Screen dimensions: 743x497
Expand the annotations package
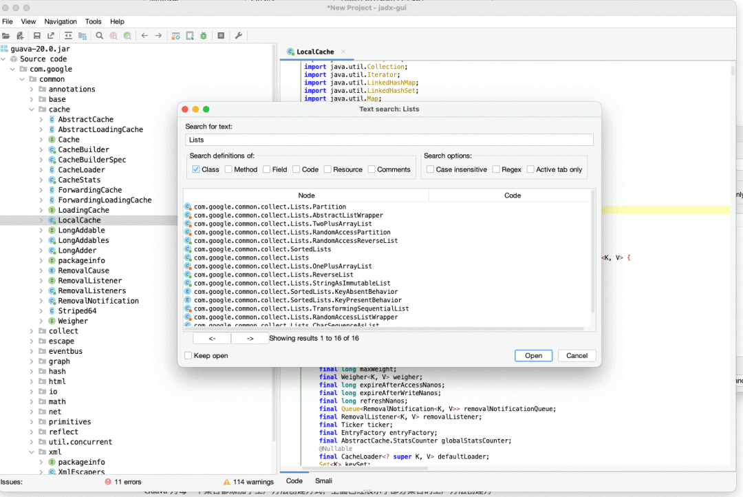tap(32, 89)
